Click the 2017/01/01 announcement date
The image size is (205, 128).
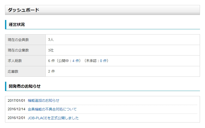17,100
